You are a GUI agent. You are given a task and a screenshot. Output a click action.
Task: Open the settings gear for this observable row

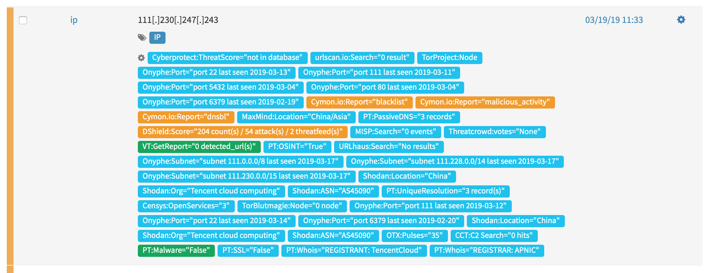(x=682, y=20)
